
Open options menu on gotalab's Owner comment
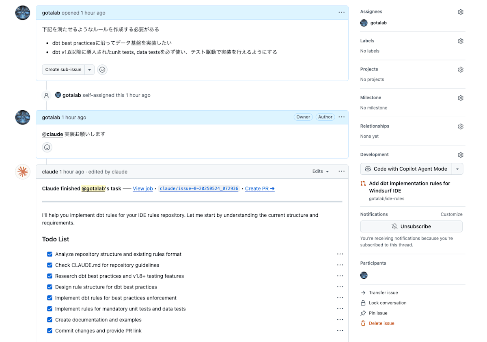(341, 117)
